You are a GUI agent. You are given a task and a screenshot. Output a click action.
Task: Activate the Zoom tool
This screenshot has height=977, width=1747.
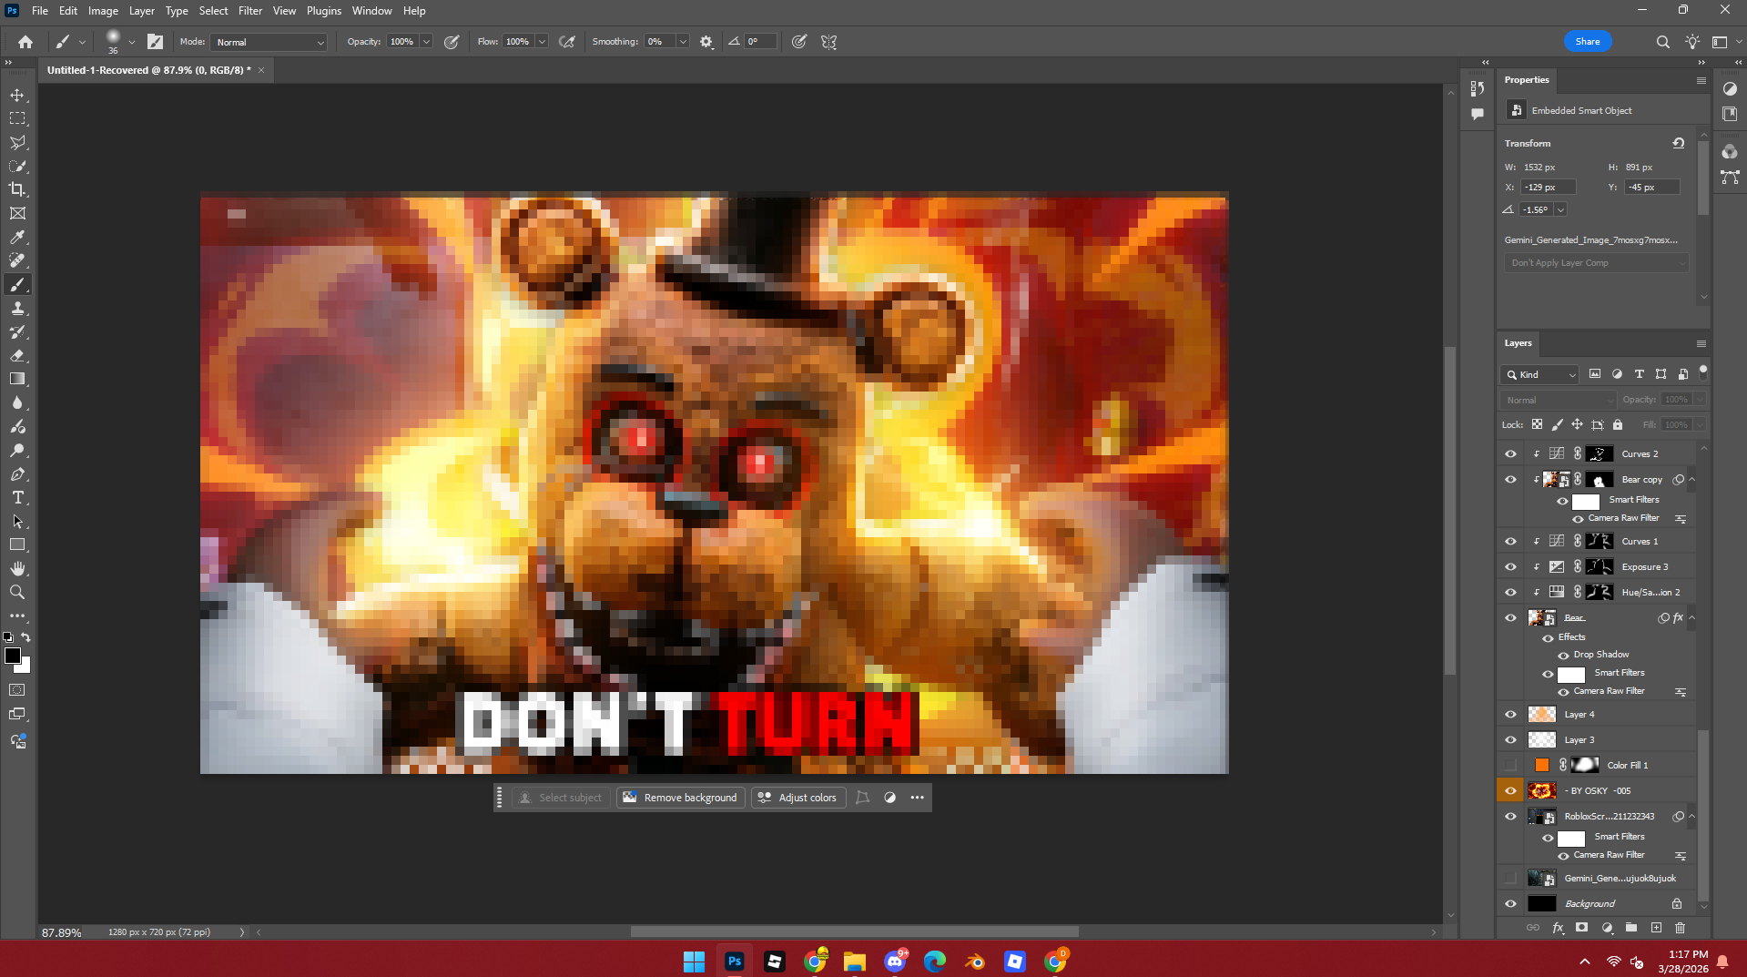pos(17,593)
